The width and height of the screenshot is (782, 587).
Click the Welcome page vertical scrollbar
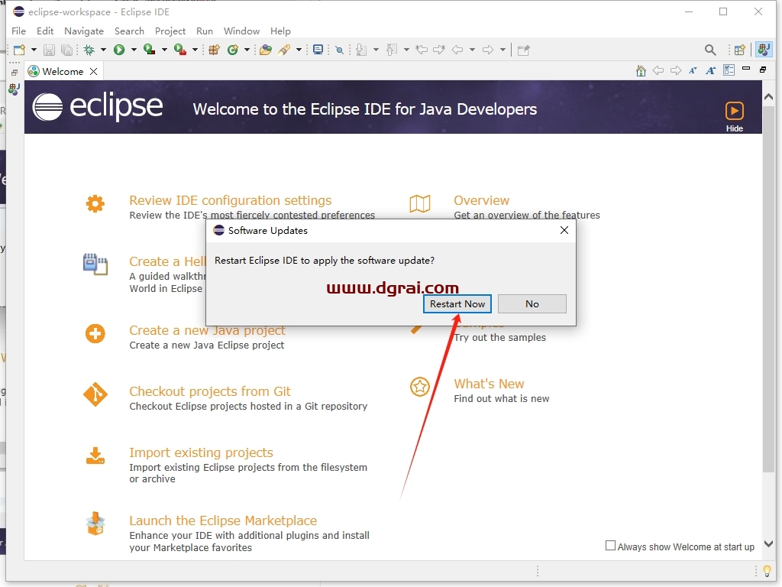(768, 319)
